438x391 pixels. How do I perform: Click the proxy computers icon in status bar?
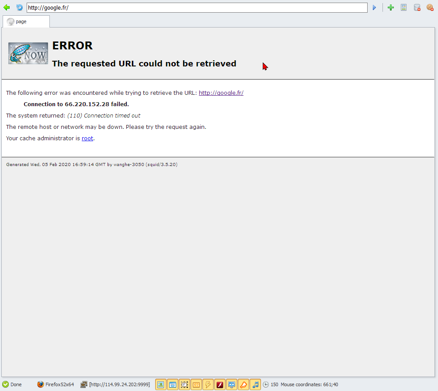click(84, 384)
